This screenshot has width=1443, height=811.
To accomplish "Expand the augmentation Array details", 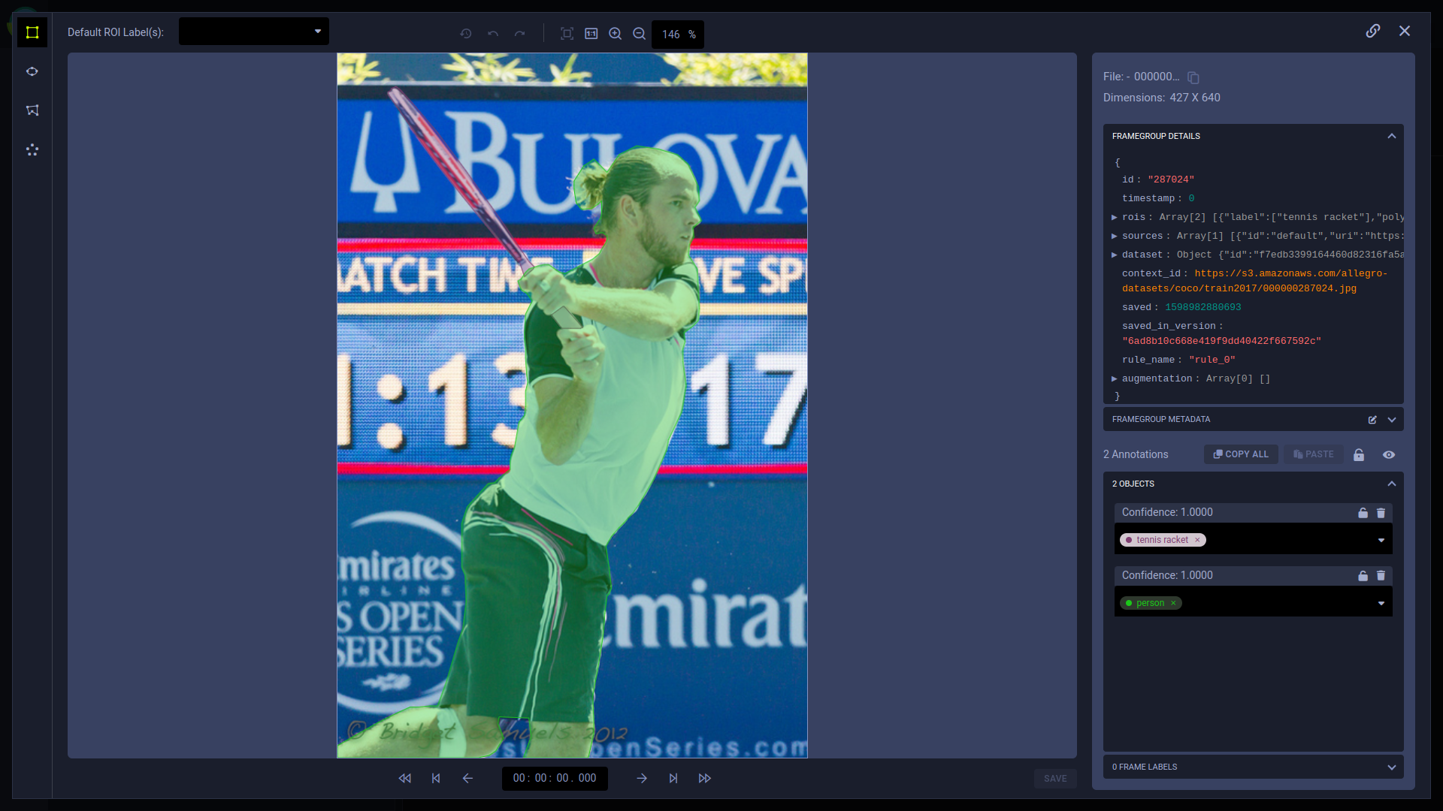I will coord(1115,378).
